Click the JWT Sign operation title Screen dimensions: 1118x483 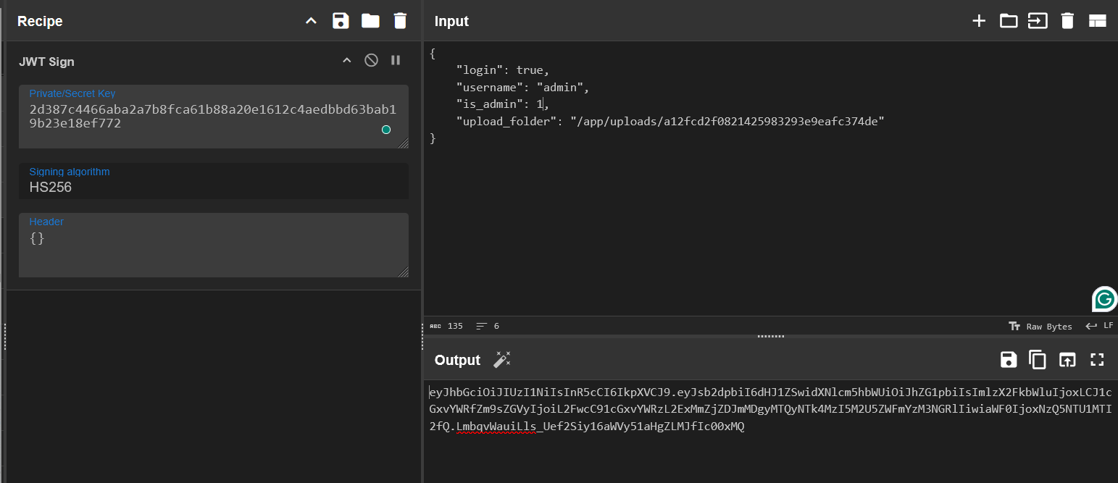point(46,62)
